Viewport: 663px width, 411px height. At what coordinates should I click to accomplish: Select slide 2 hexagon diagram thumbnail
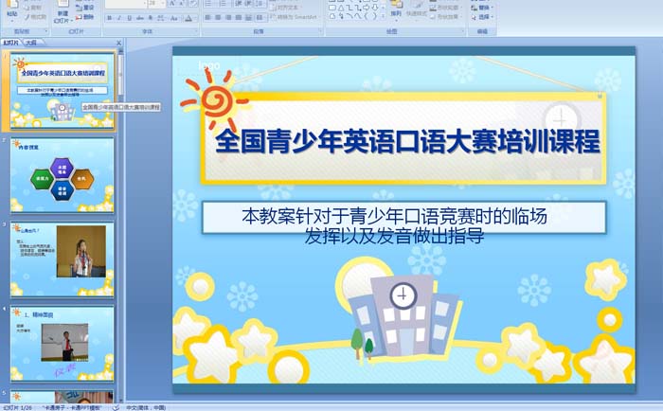pos(63,175)
